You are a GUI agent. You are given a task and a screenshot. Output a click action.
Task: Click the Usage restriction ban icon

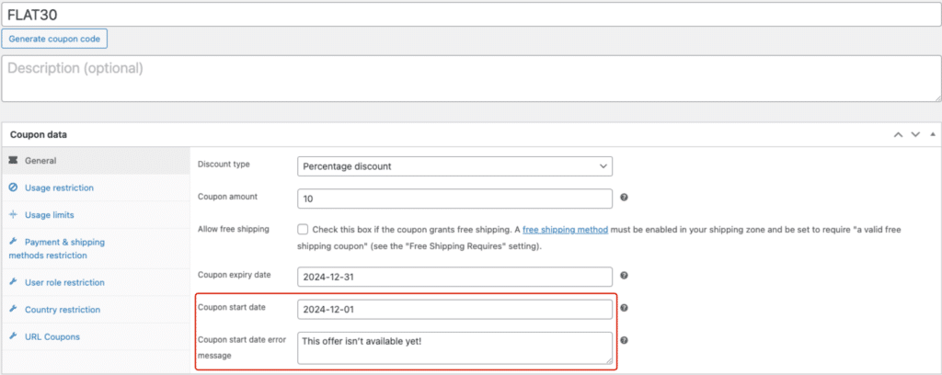[13, 187]
